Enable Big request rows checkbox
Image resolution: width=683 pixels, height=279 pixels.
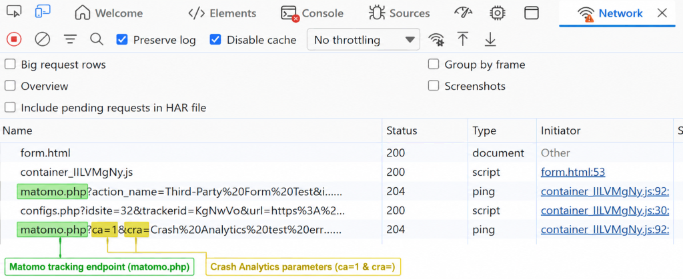click(9, 65)
